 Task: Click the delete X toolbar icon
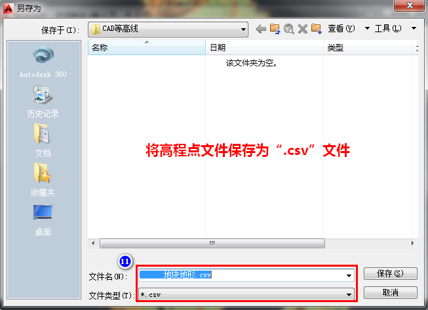[x=302, y=29]
